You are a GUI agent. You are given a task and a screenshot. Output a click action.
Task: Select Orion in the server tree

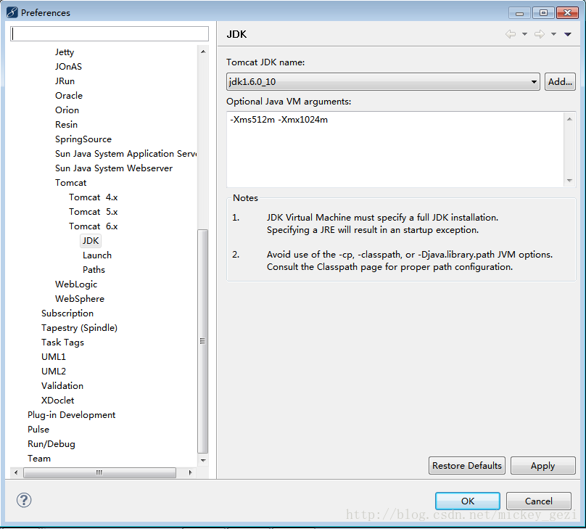67,110
